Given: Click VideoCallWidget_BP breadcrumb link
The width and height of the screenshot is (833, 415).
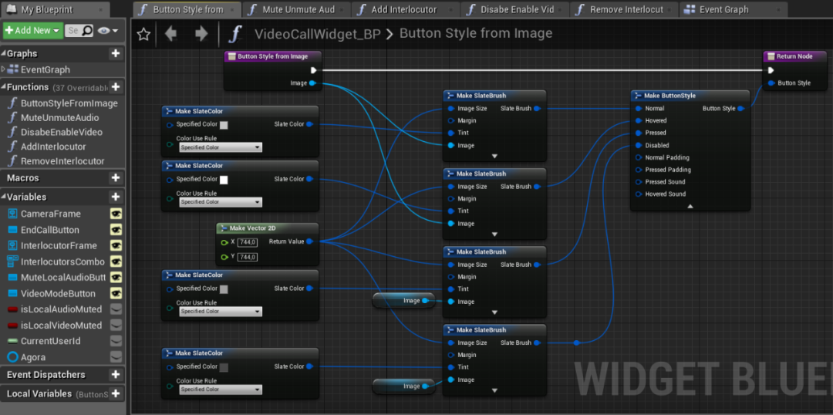Looking at the screenshot, I should (318, 34).
